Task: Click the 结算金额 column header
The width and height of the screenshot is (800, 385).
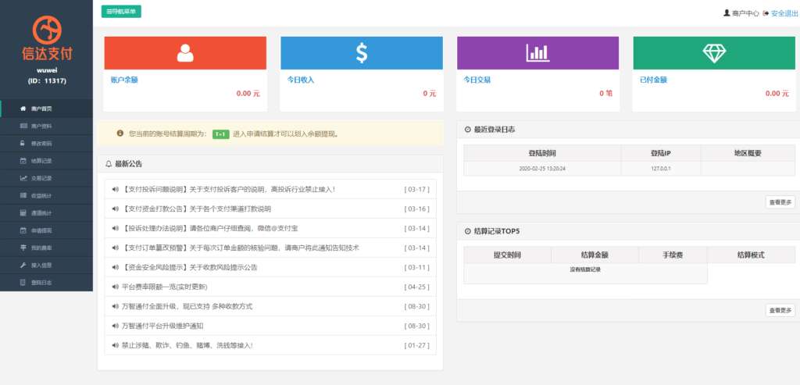Action: (x=595, y=255)
